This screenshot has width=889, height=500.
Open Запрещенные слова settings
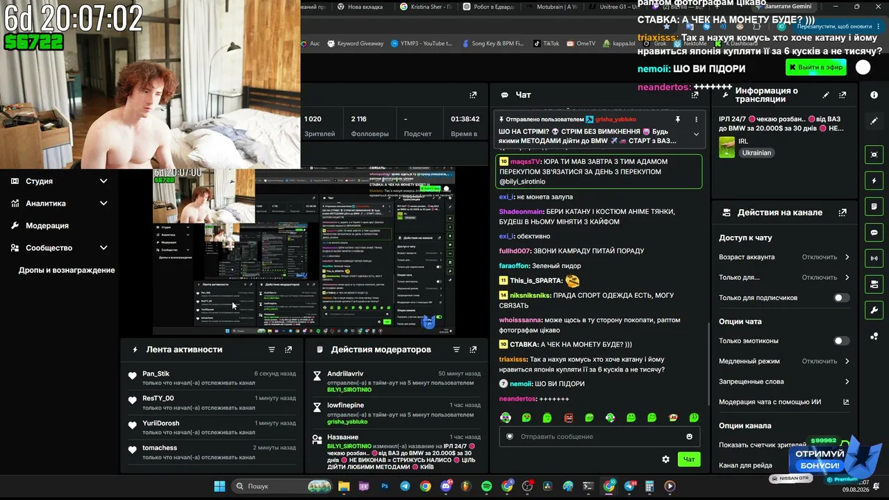pos(784,382)
